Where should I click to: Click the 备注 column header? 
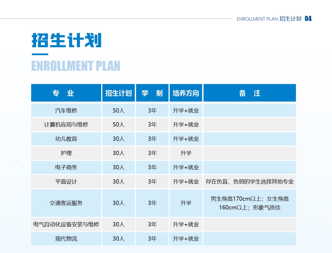[x=249, y=93]
